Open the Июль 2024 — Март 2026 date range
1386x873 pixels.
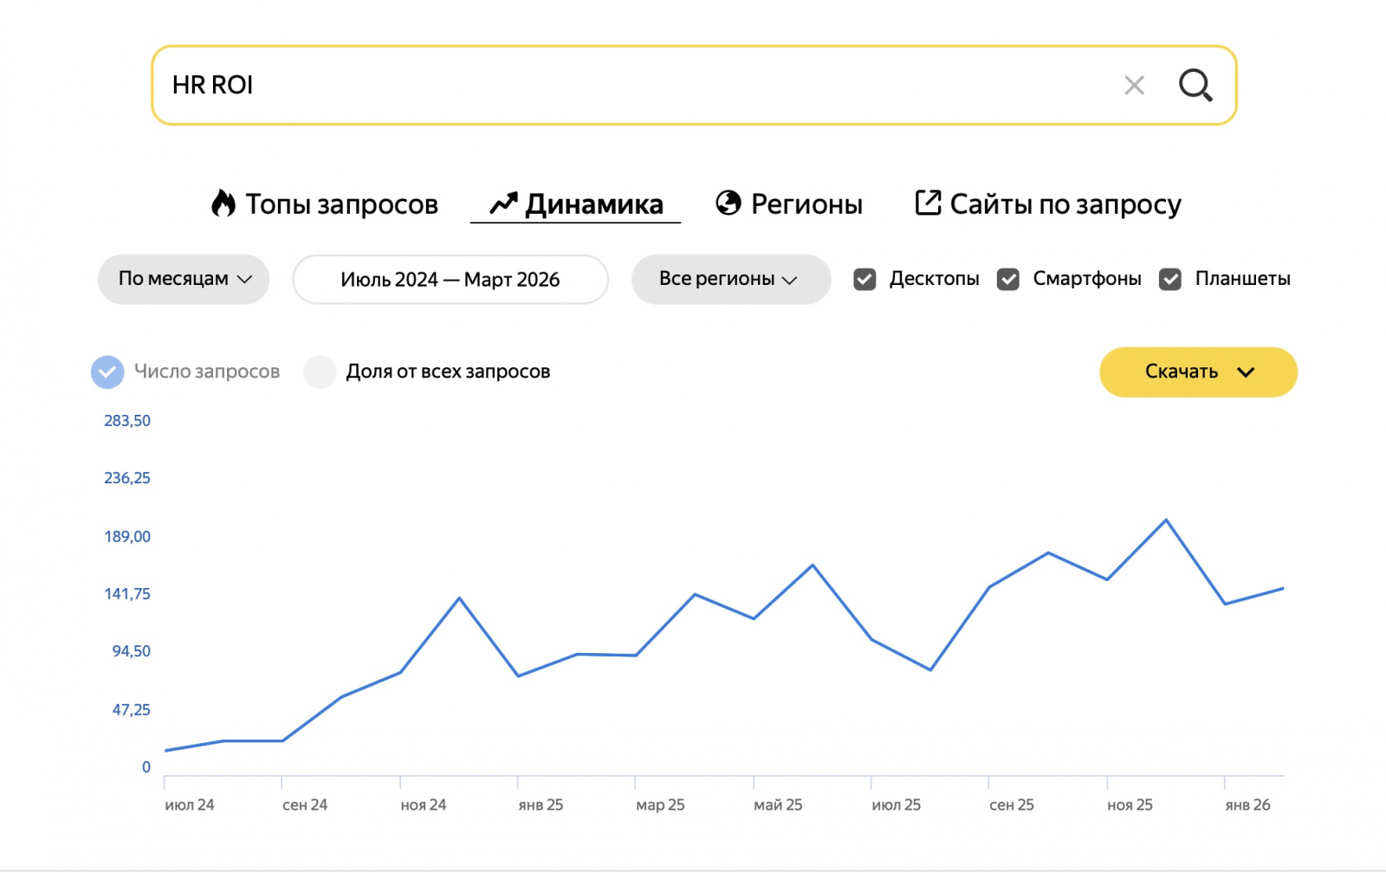point(450,279)
